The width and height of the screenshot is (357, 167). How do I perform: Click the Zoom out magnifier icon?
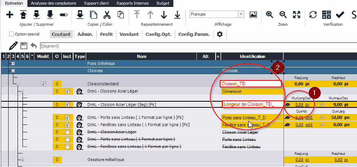tap(283, 15)
